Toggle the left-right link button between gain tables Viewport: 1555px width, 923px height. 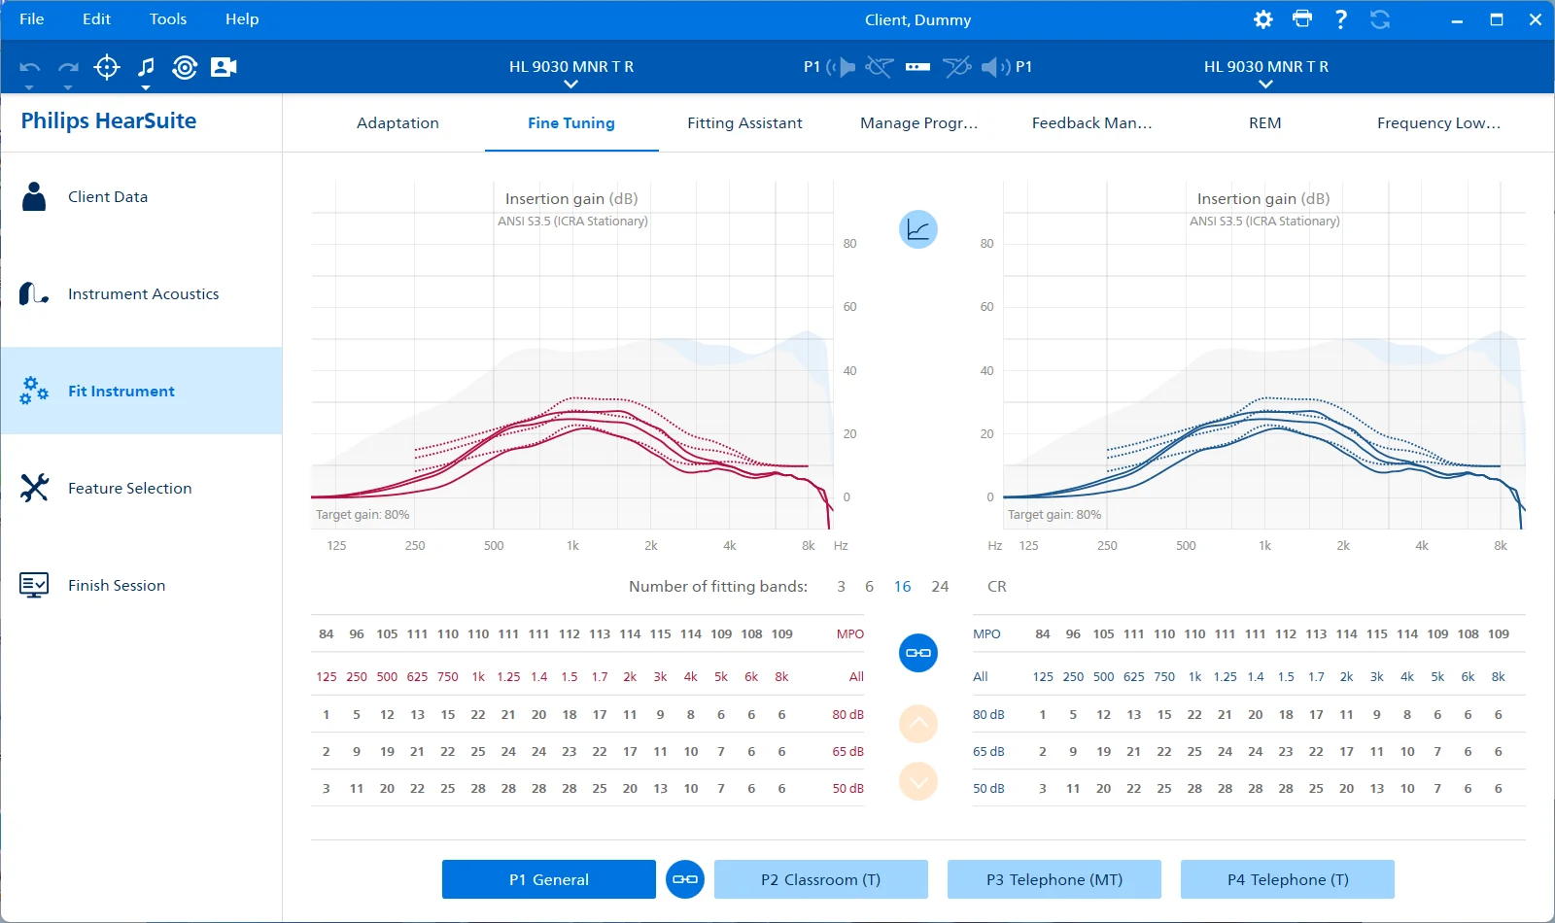(918, 653)
